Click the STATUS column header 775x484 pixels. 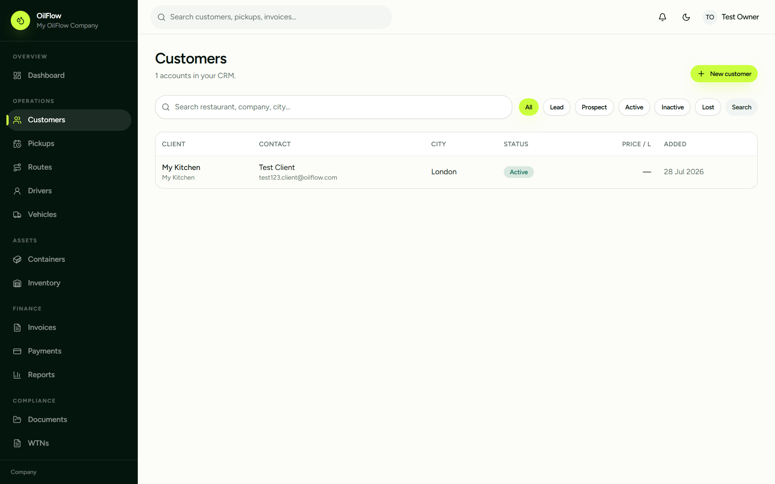point(516,144)
